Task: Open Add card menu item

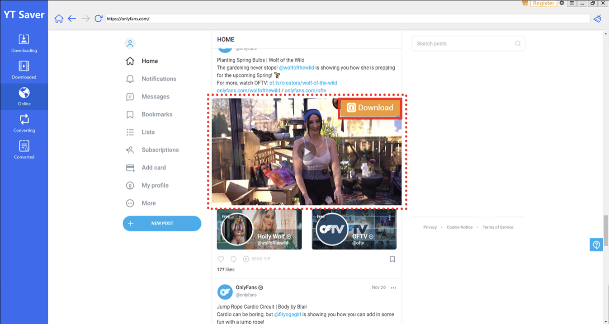Action: click(146, 168)
